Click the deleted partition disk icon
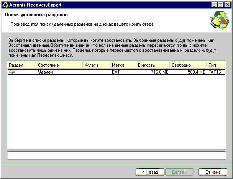The image size is (233, 179). [12, 72]
